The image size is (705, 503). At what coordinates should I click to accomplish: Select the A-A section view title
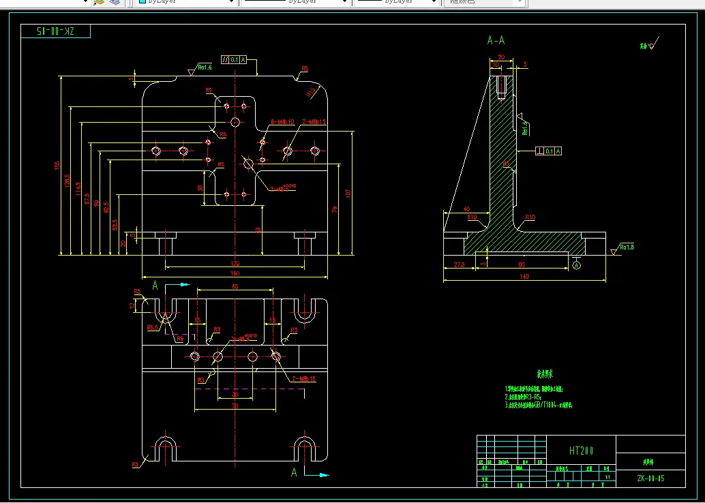tap(496, 41)
